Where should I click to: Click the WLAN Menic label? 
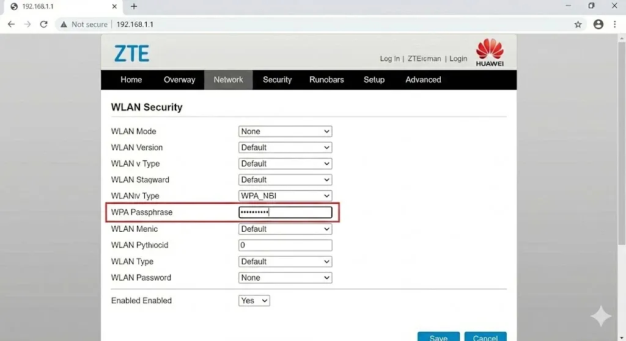pyautogui.click(x=134, y=229)
